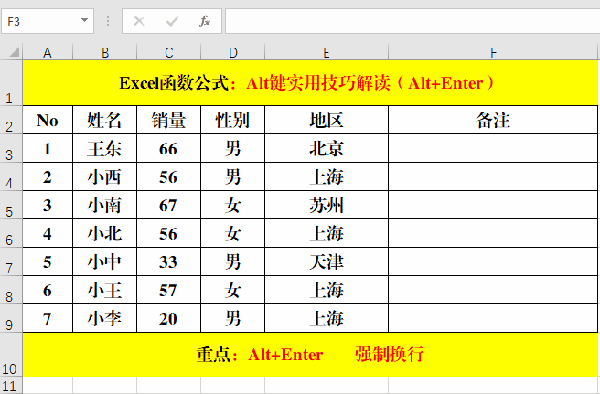
Task: Select column D header
Action: (232, 52)
